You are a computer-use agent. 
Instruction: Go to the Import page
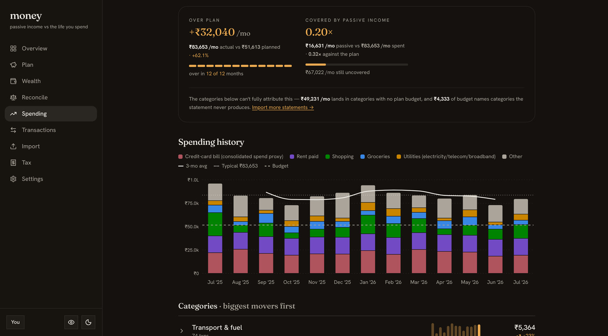pos(51,146)
